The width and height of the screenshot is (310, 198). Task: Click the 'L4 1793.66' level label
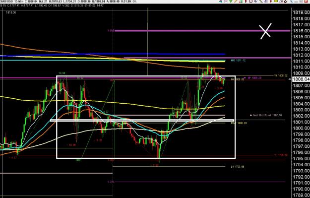click(238, 167)
